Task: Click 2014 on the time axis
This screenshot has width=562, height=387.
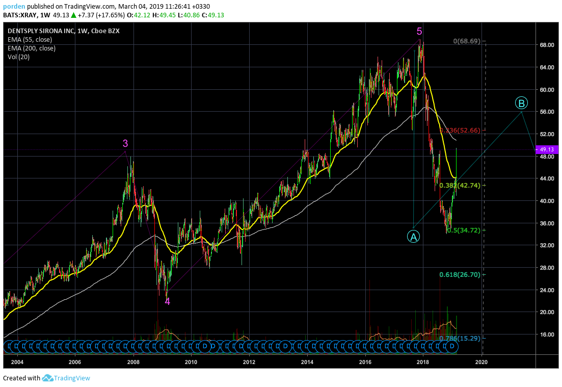Action: pyautogui.click(x=307, y=362)
